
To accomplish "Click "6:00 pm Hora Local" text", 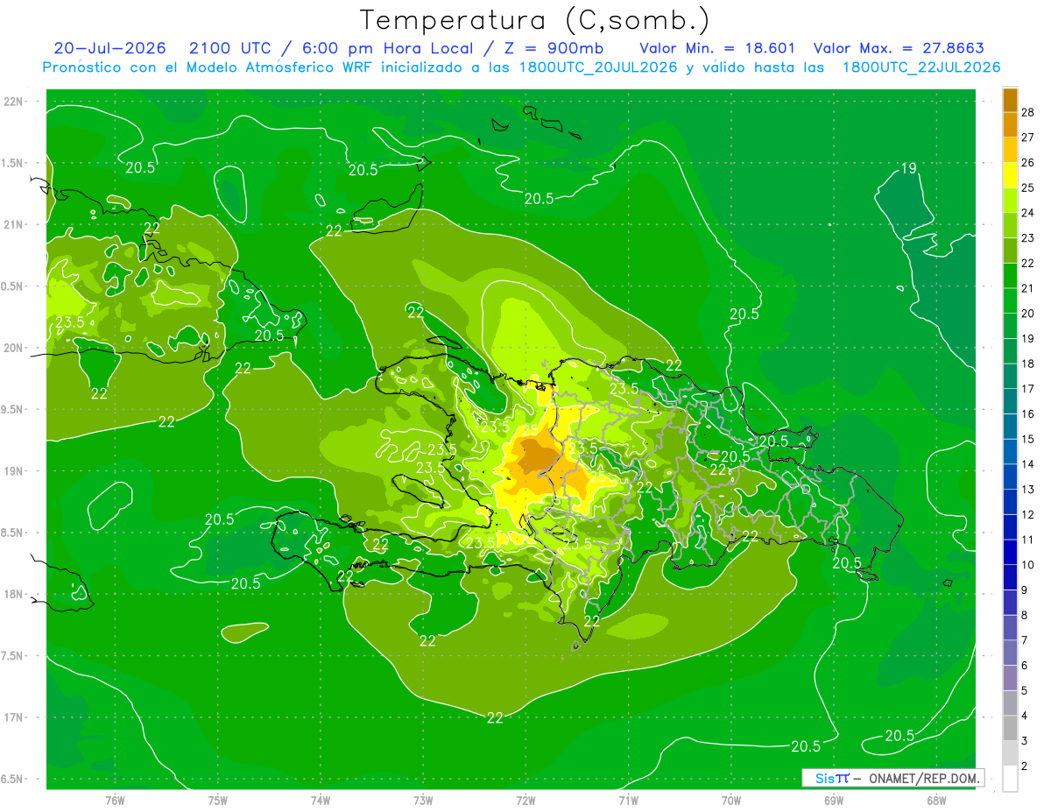I will point(388,48).
